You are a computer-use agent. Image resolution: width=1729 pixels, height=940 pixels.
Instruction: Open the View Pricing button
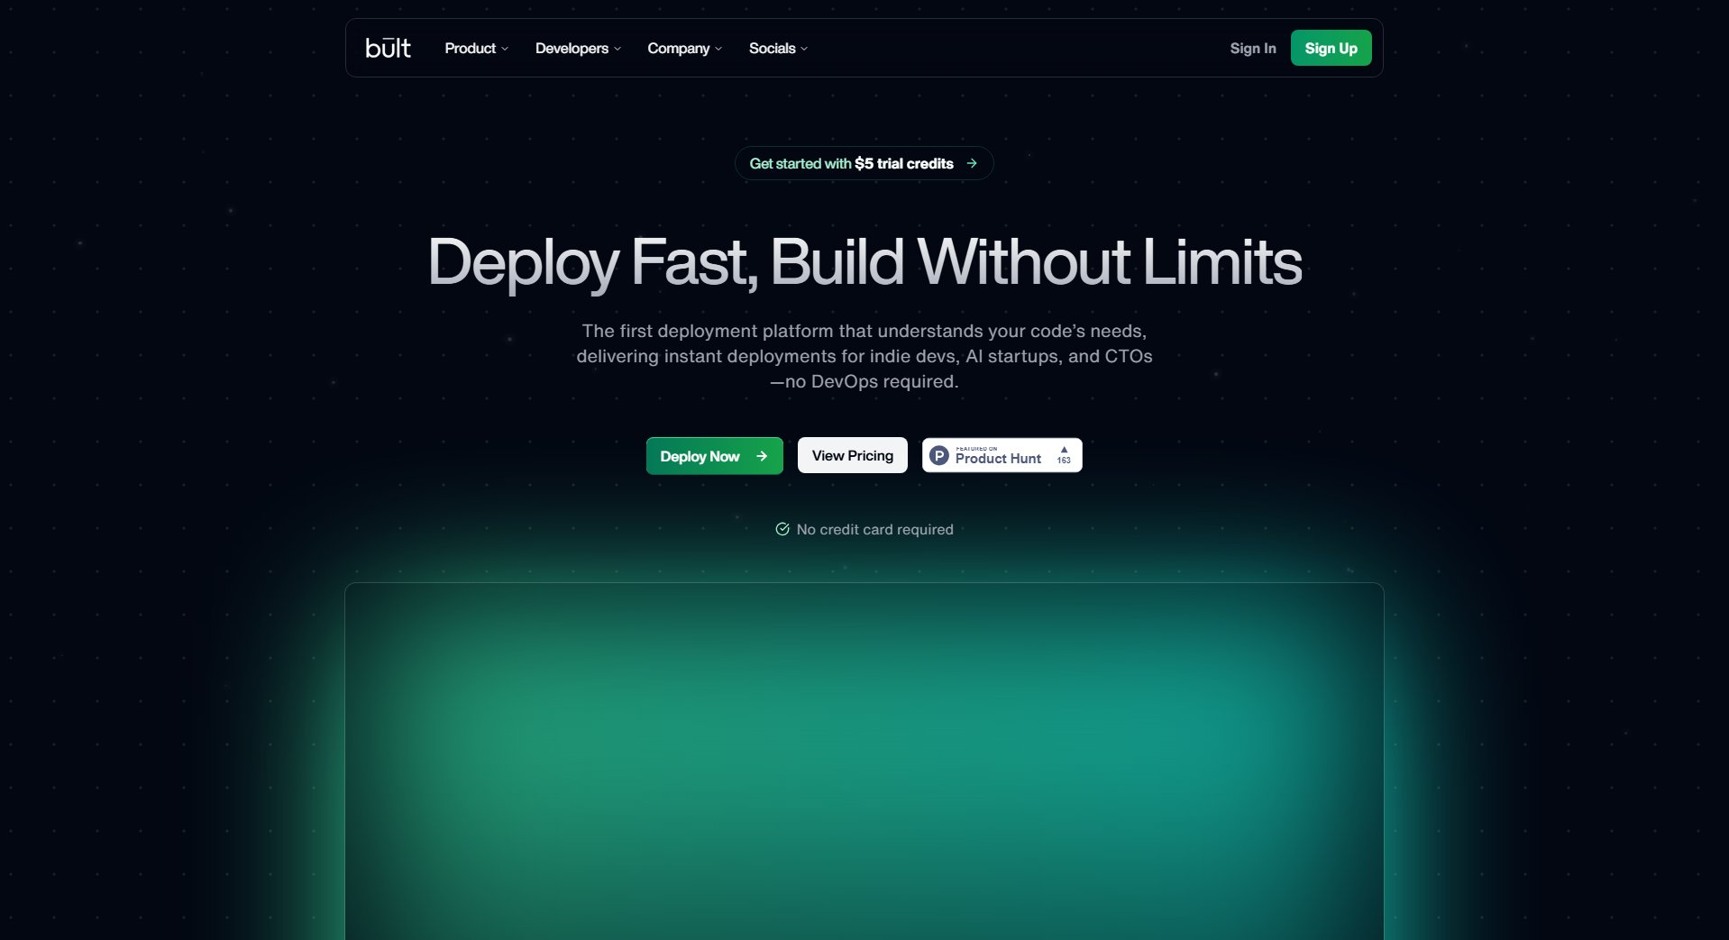point(852,456)
